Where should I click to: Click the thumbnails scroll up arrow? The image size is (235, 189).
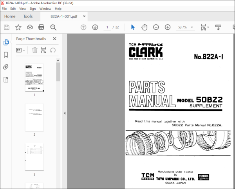click(x=58, y=60)
